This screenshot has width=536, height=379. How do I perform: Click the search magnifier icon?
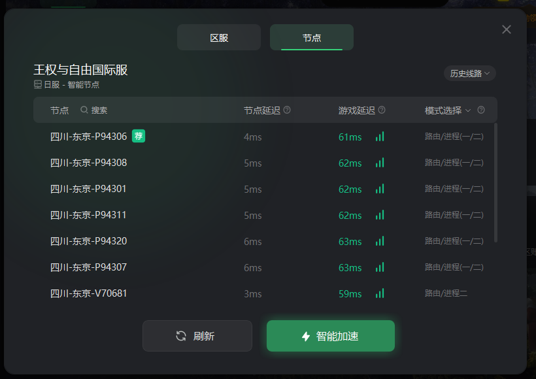84,110
